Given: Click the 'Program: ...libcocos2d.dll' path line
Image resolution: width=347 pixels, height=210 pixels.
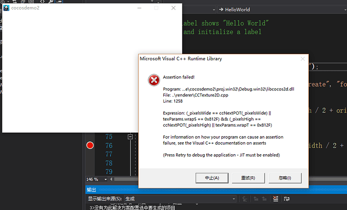Looking at the screenshot, I should coord(229,89).
